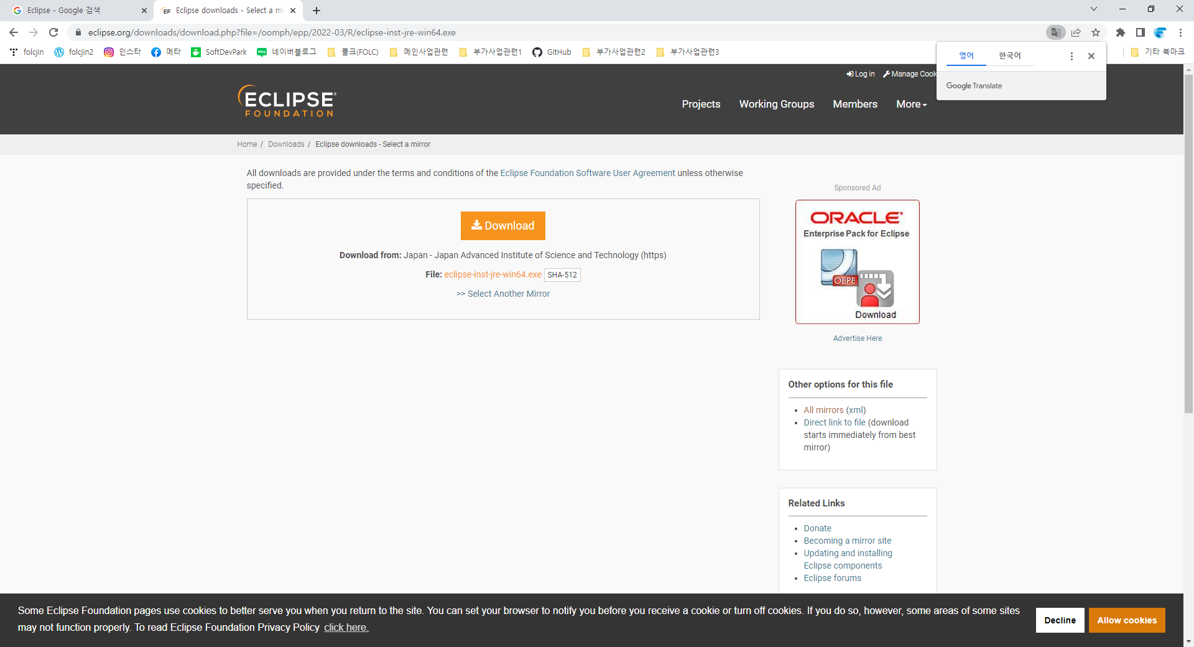This screenshot has height=647, width=1194.
Task: Open the tab search chevron in title bar
Action: (1094, 9)
